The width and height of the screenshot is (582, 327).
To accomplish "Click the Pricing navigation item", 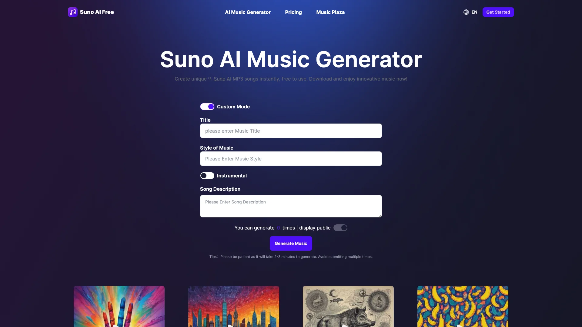I will click(293, 12).
